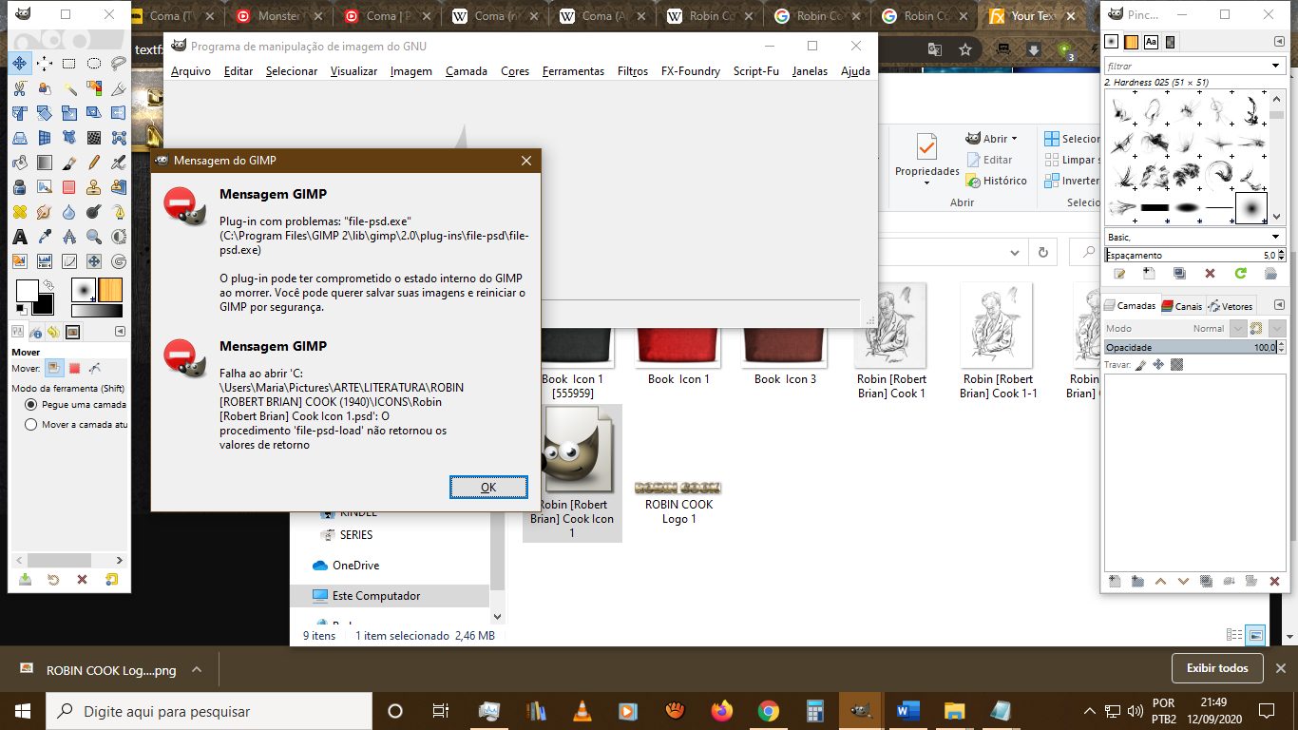The width and height of the screenshot is (1298, 730).
Task: Switch to the Vetores tab
Action: coord(1231,306)
